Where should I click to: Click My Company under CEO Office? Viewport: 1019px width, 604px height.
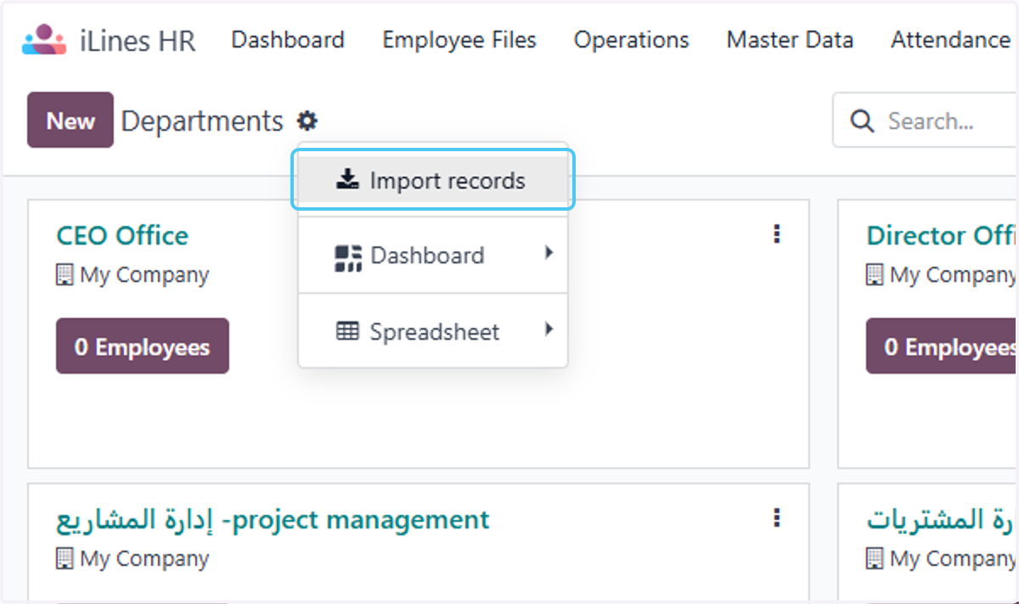[144, 275]
